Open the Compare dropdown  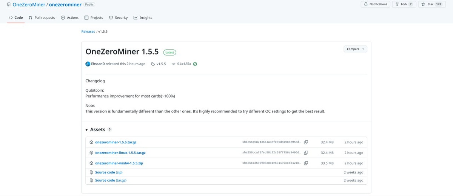point(355,49)
